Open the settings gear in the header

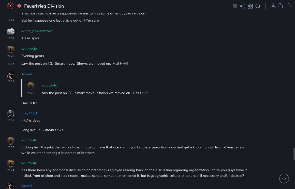tap(235, 6)
